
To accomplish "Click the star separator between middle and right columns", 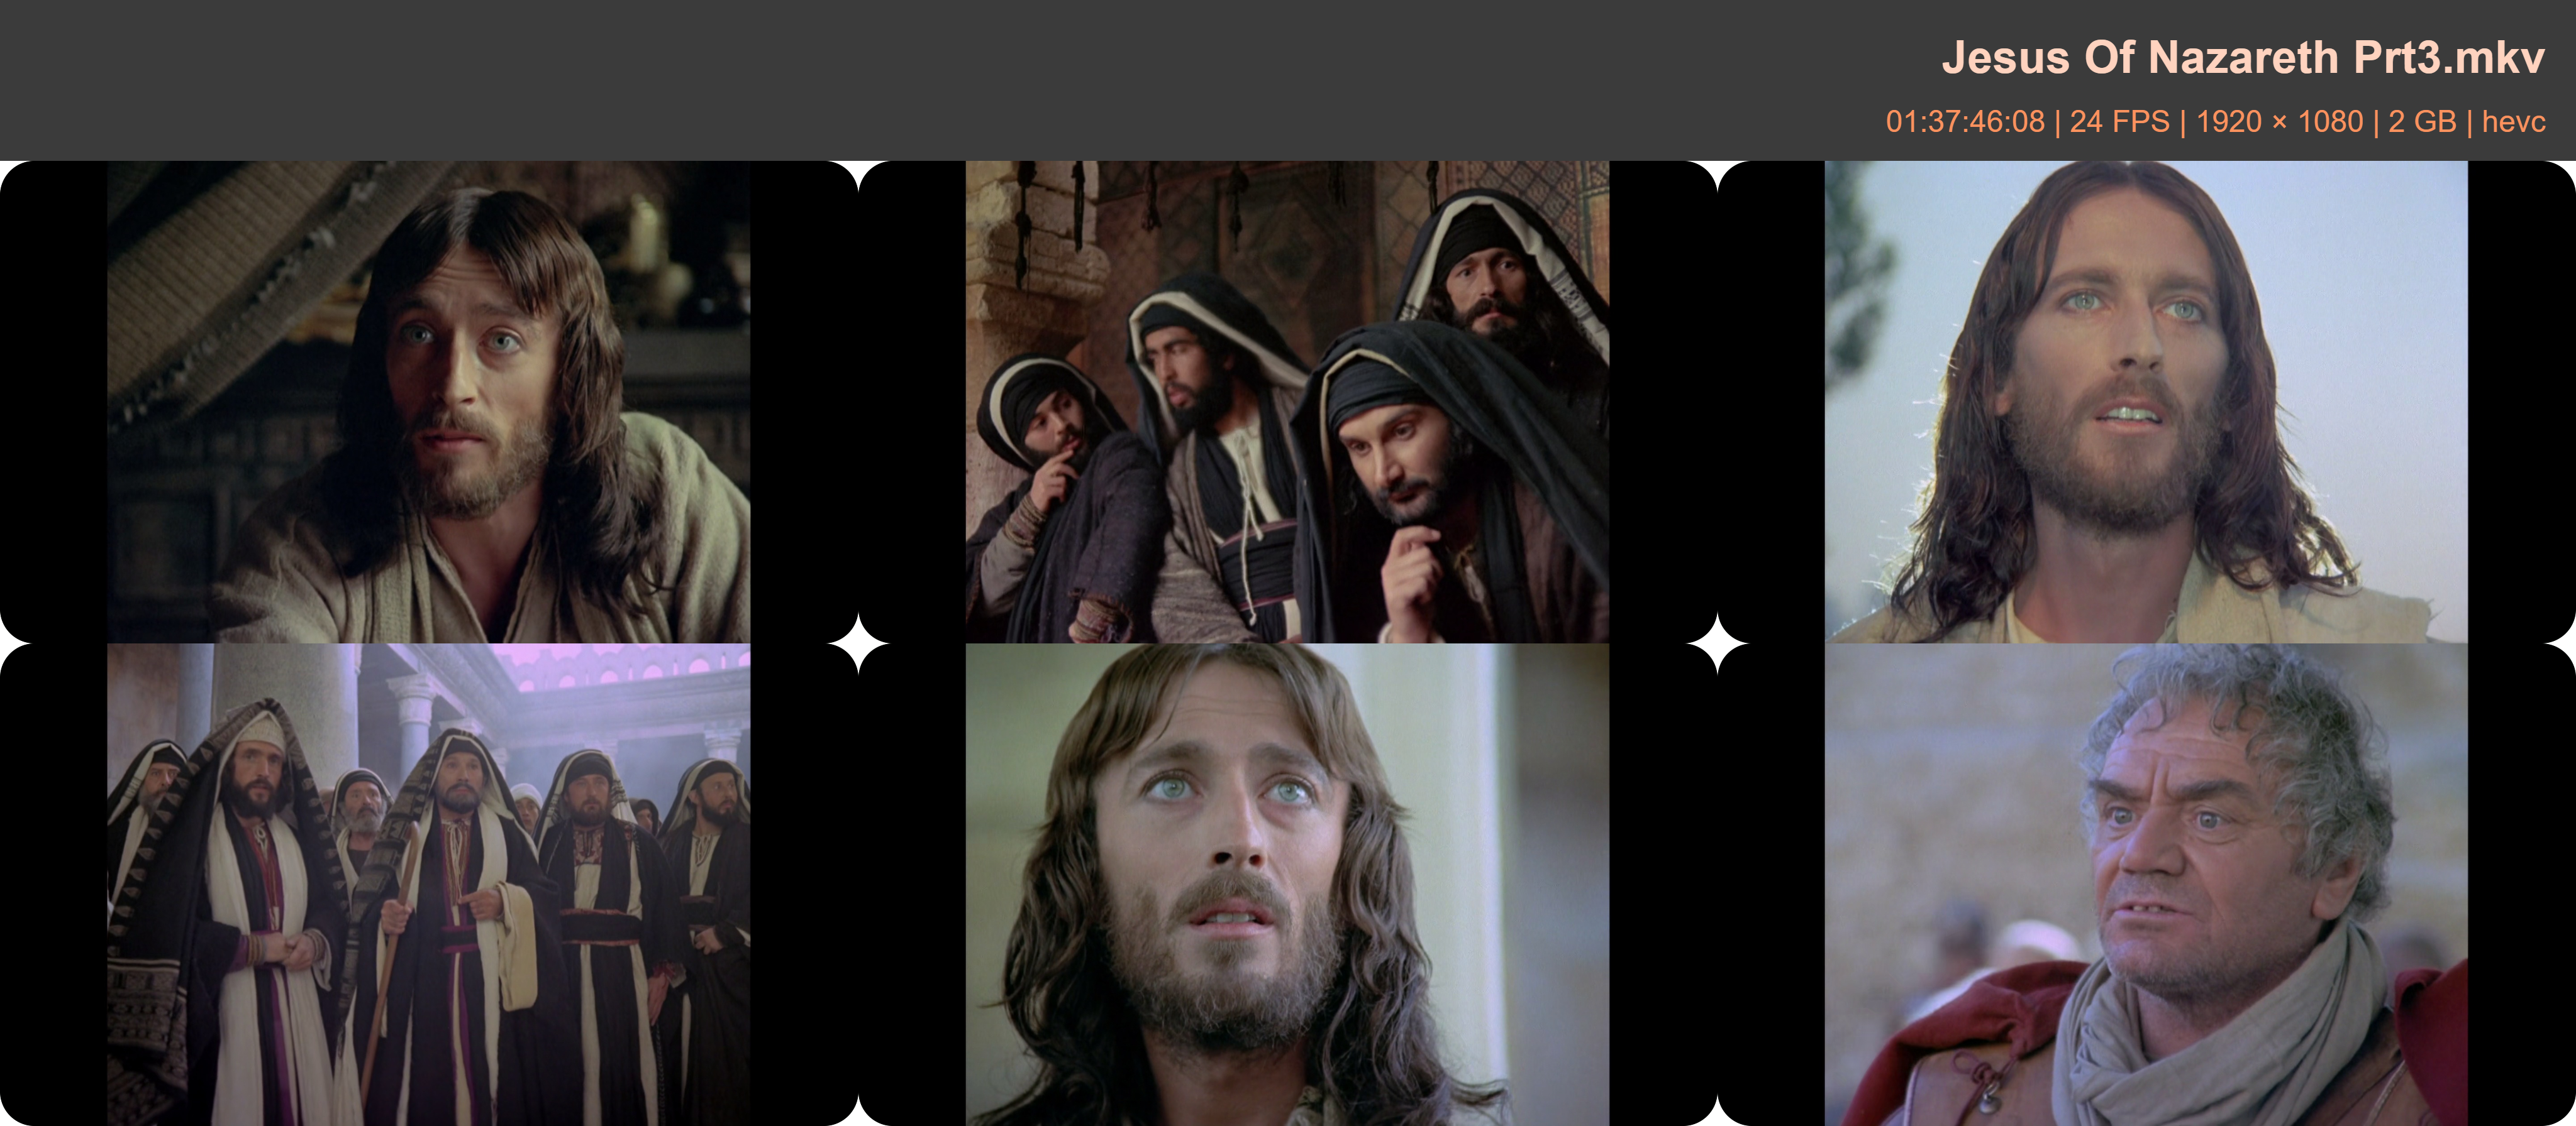I will [1717, 642].
